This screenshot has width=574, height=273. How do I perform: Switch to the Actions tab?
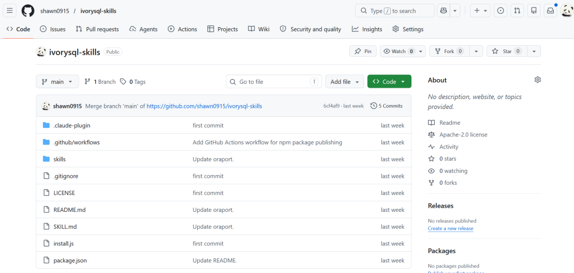[182, 29]
